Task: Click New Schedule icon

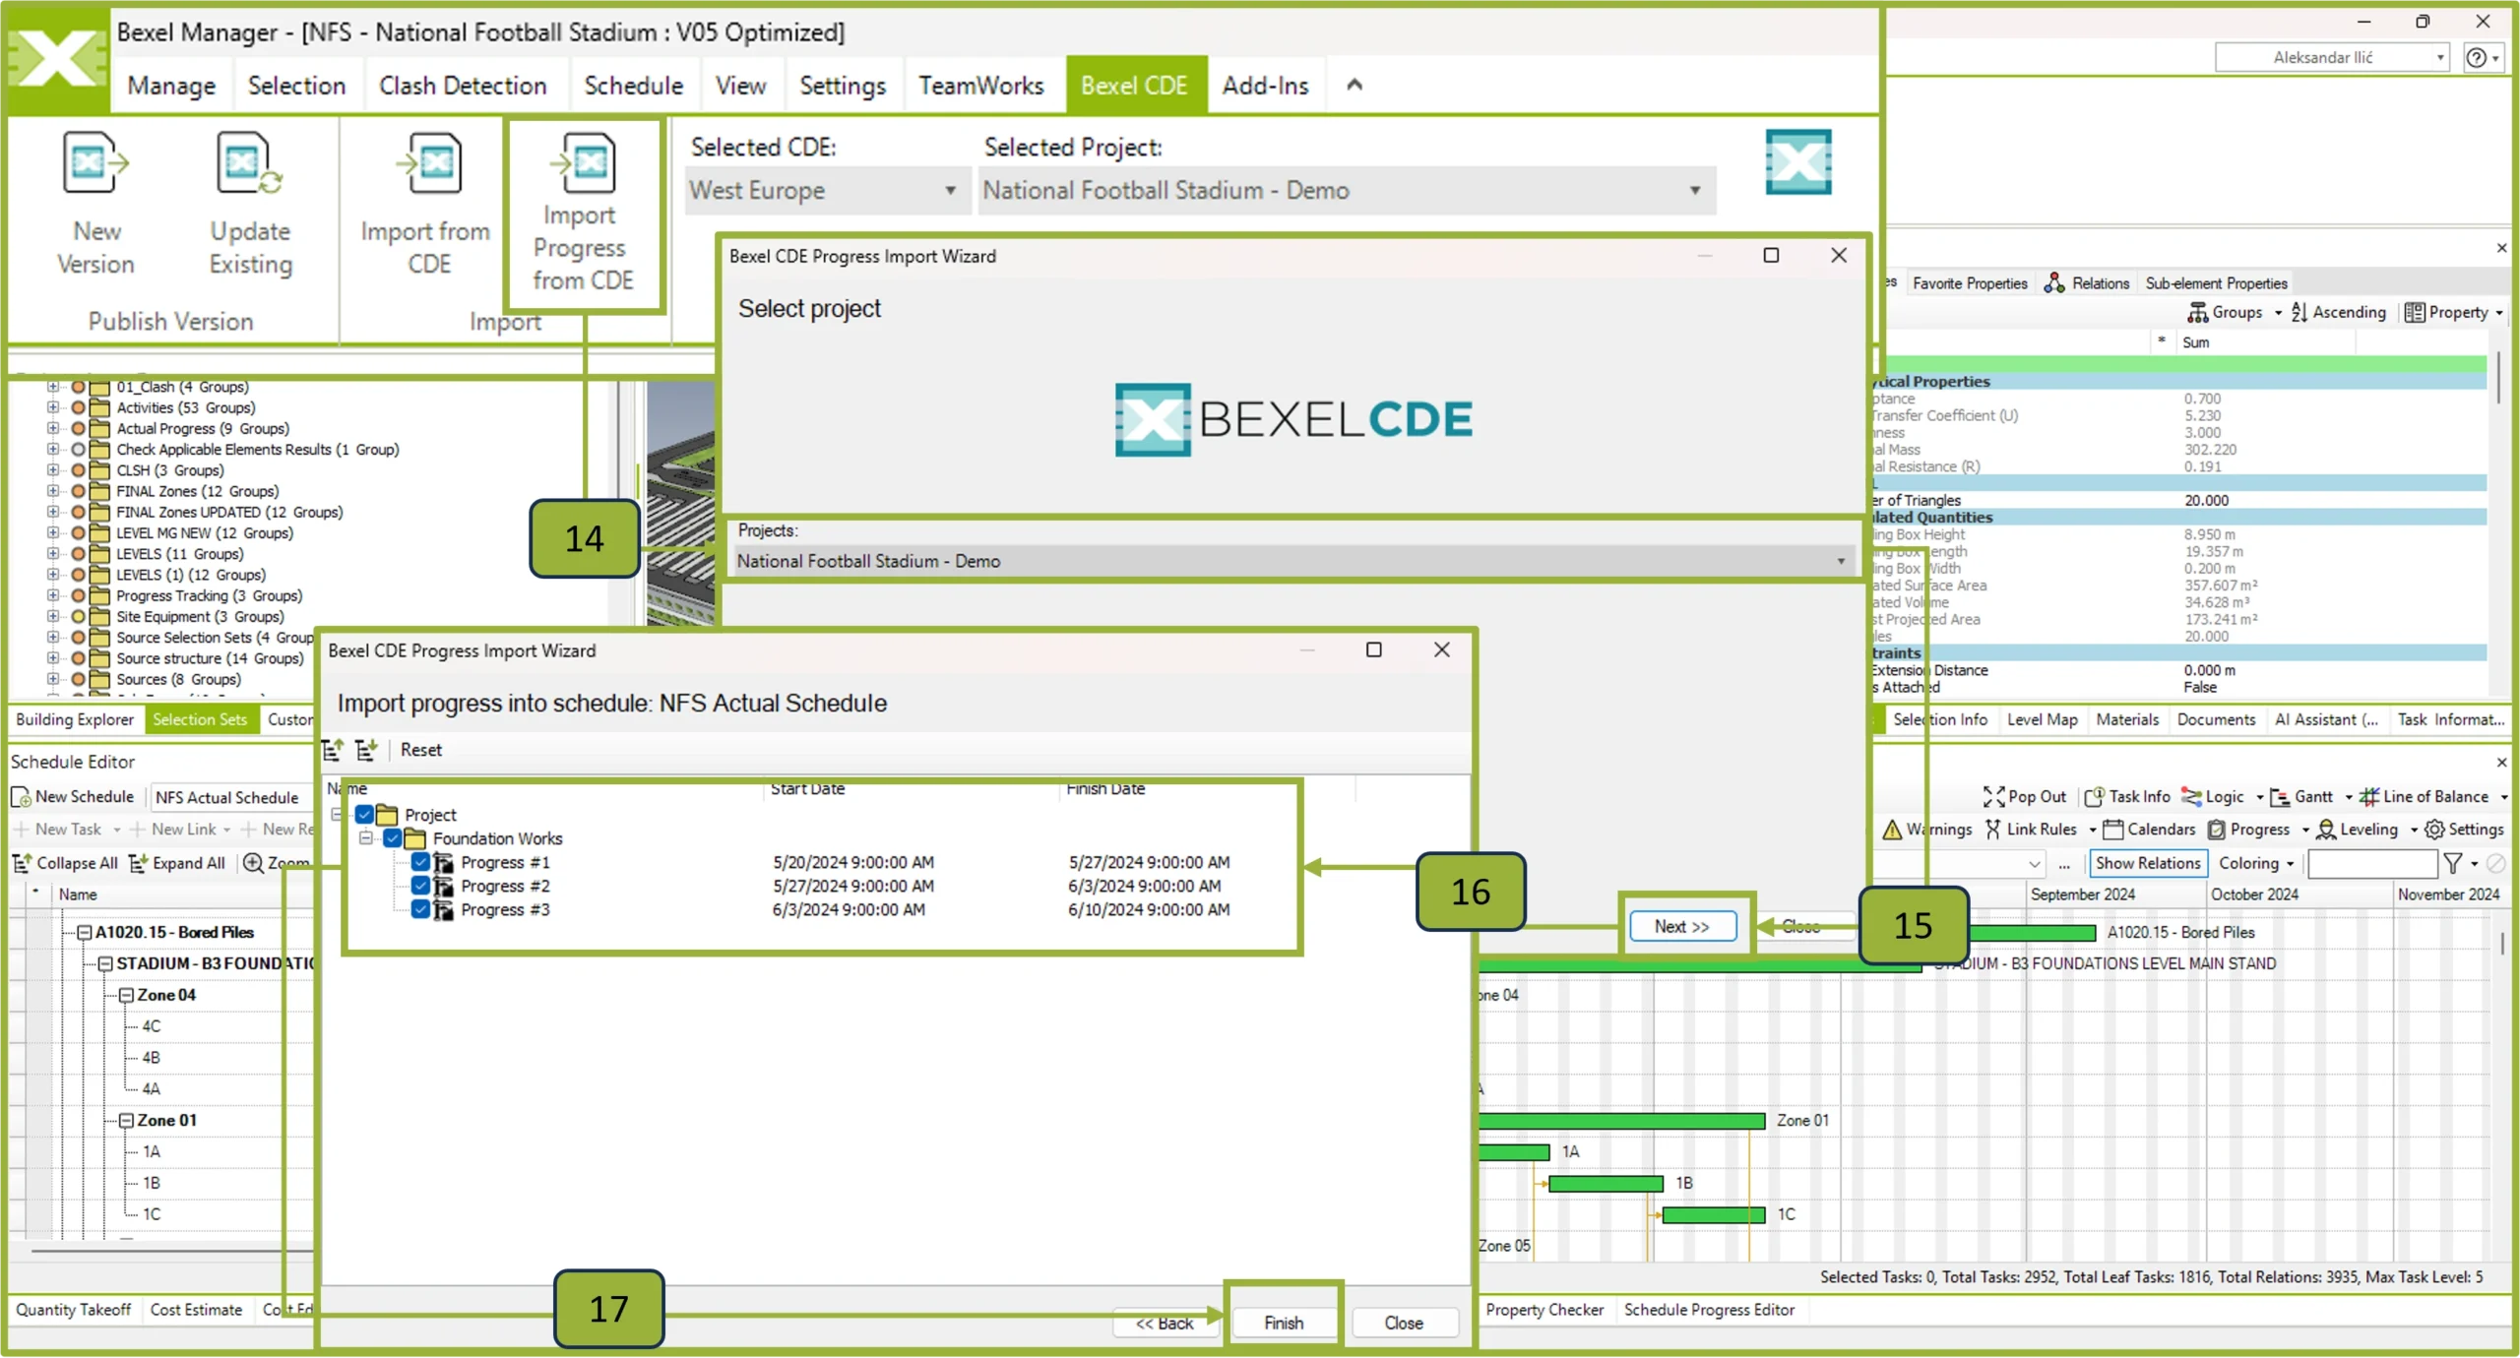Action: [21, 797]
